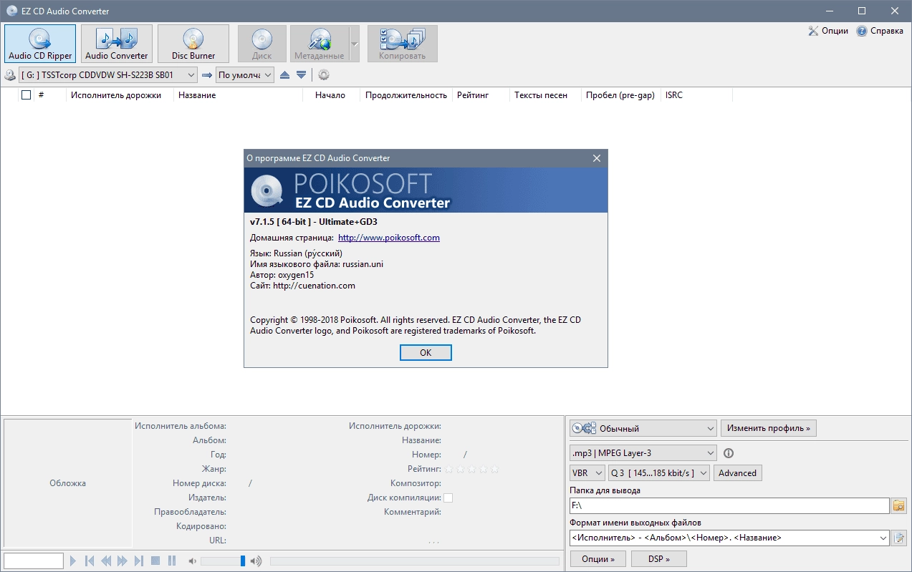Image resolution: width=912 pixels, height=572 pixels.
Task: Click the Тексты песен column header
Action: [x=545, y=94]
